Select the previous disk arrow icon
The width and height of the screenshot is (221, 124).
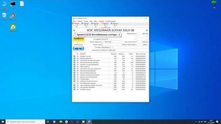(74, 30)
